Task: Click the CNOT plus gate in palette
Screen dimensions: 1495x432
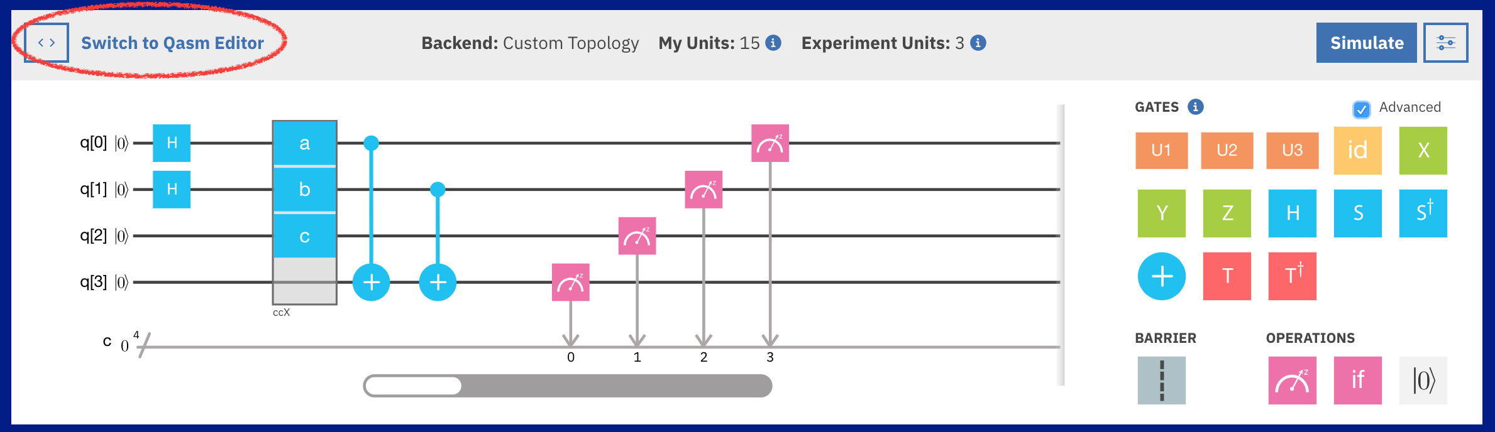Action: tap(1161, 276)
